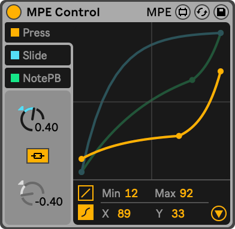Screen dimensions: 235x229
Task: Click the 0.40 knob dial
Action: coord(32,119)
